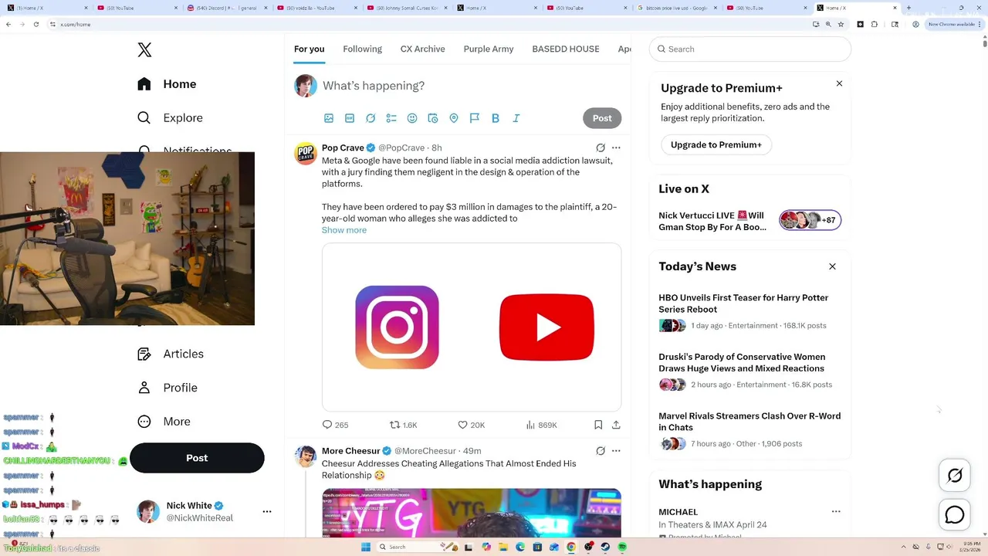Add a poll to the post
988x556 pixels.
[x=391, y=118]
